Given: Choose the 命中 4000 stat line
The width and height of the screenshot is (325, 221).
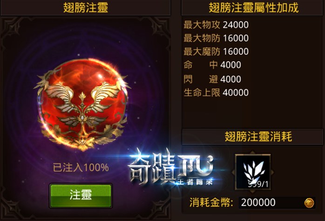Looking at the screenshot, I should tap(212, 65).
